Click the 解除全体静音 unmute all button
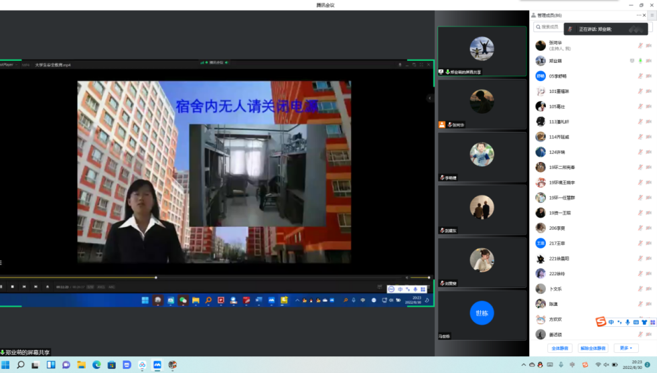This screenshot has width=657, height=373. [x=593, y=348]
